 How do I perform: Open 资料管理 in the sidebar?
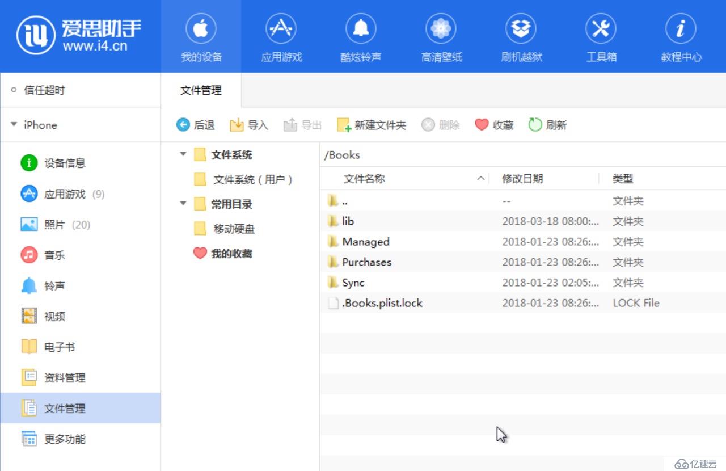pos(80,378)
